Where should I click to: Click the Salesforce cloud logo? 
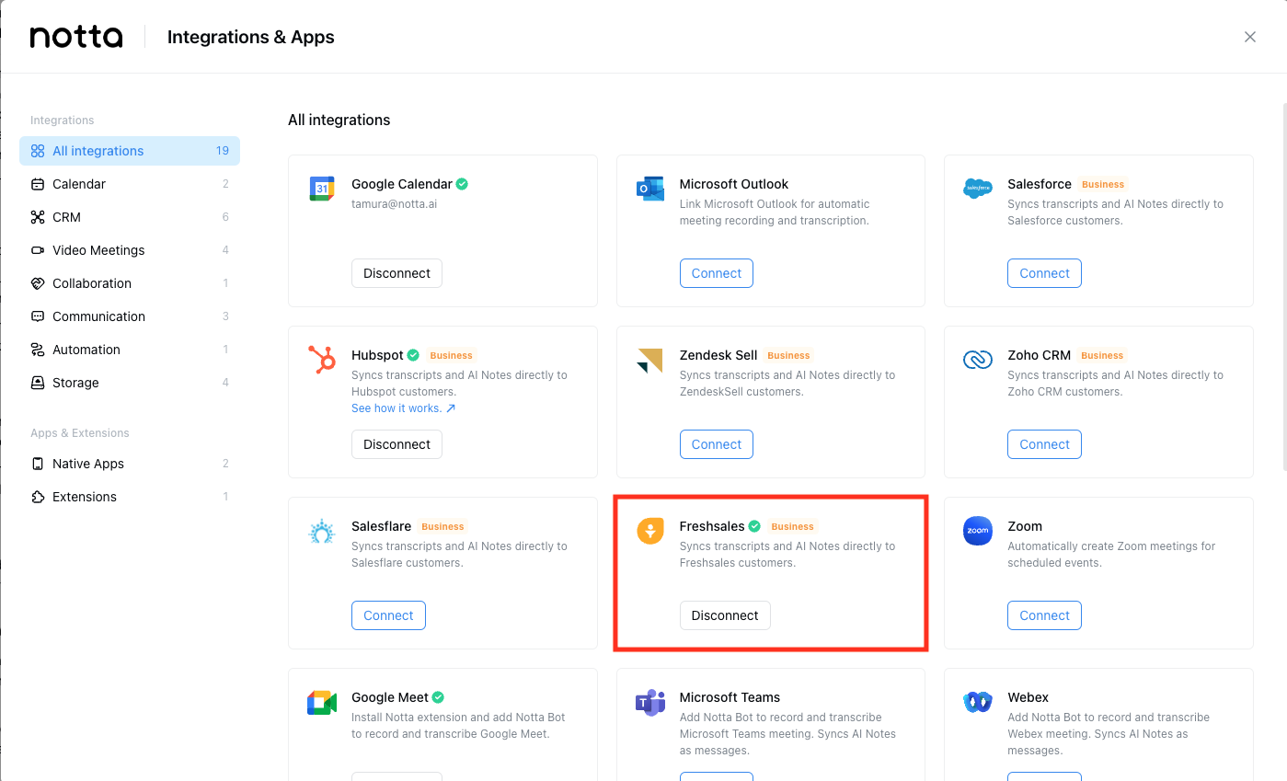click(978, 189)
